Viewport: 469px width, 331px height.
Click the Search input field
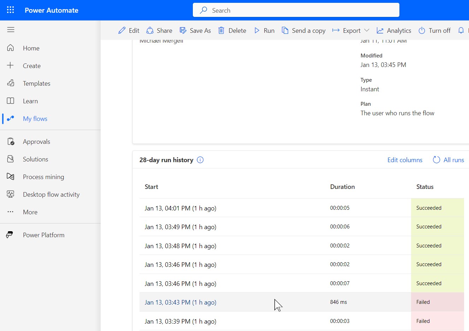tap(296, 10)
